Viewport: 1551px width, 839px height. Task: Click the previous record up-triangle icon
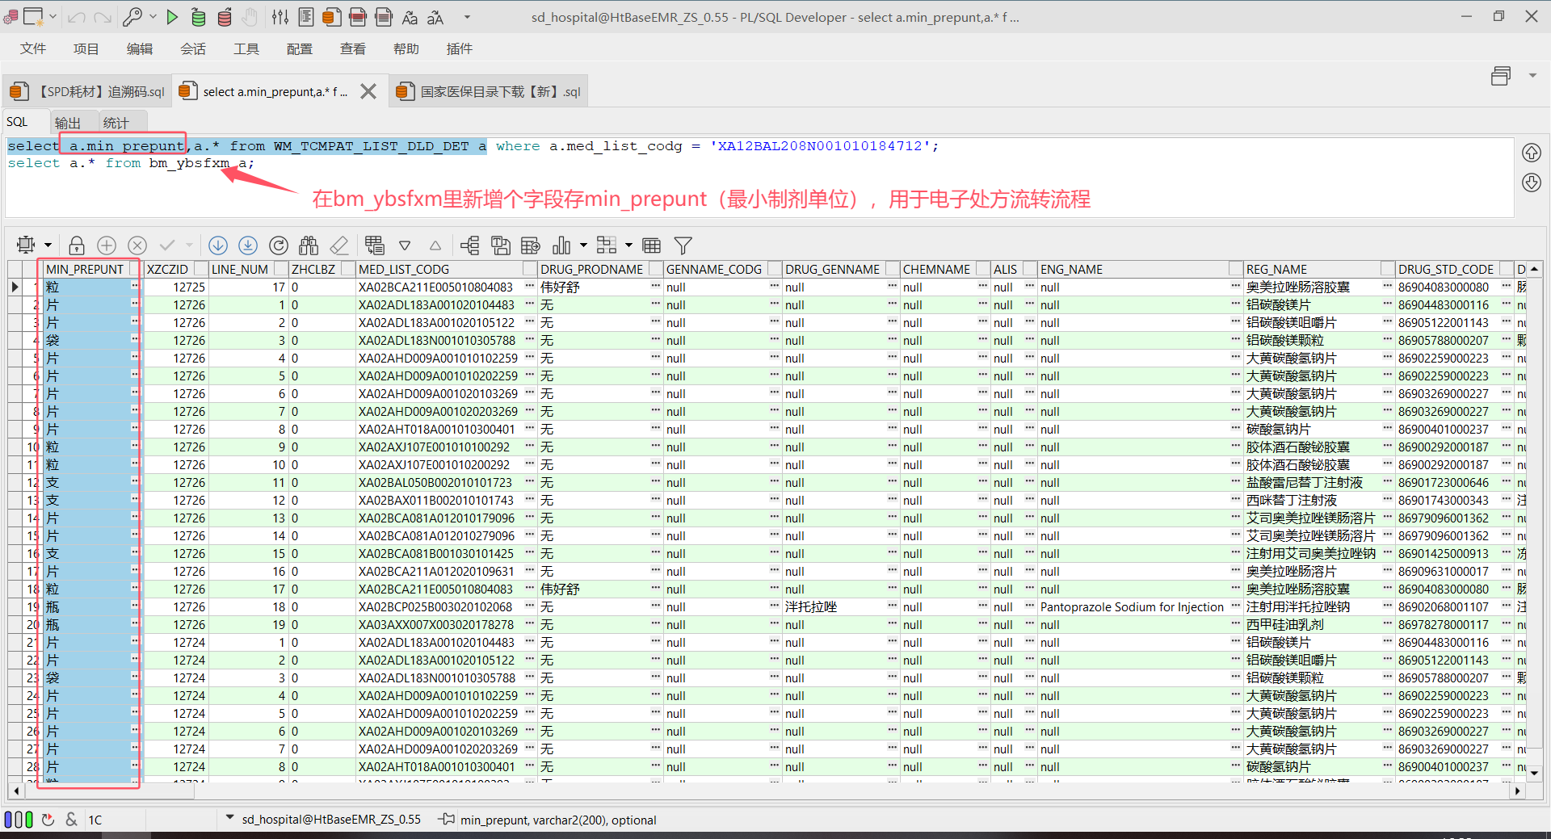click(x=435, y=245)
